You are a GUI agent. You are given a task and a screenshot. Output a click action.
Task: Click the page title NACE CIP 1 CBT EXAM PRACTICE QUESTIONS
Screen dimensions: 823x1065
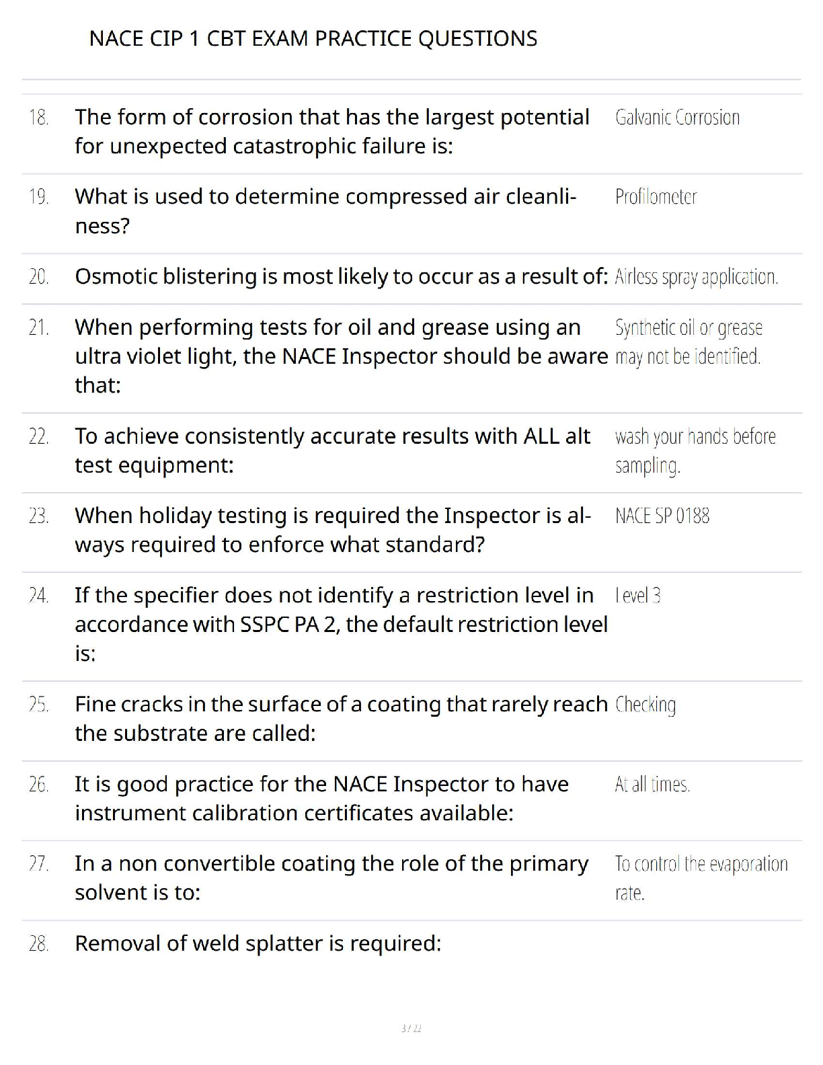click(313, 38)
